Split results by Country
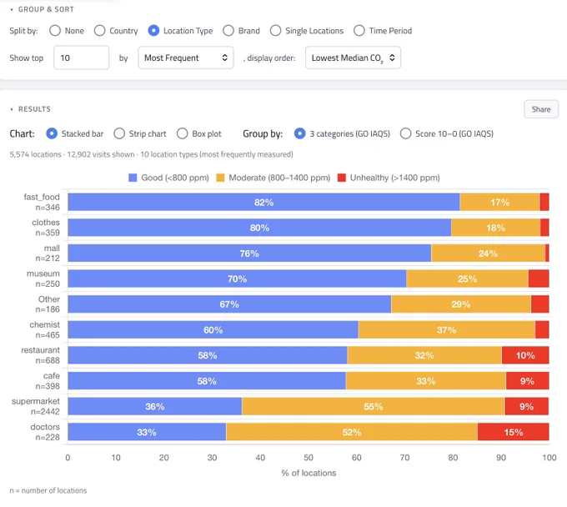The height and width of the screenshot is (507, 567). (x=99, y=31)
